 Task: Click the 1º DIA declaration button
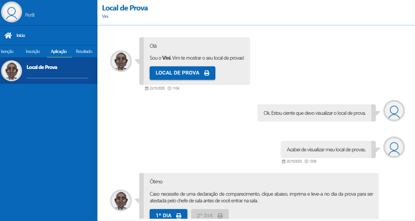tap(168, 215)
